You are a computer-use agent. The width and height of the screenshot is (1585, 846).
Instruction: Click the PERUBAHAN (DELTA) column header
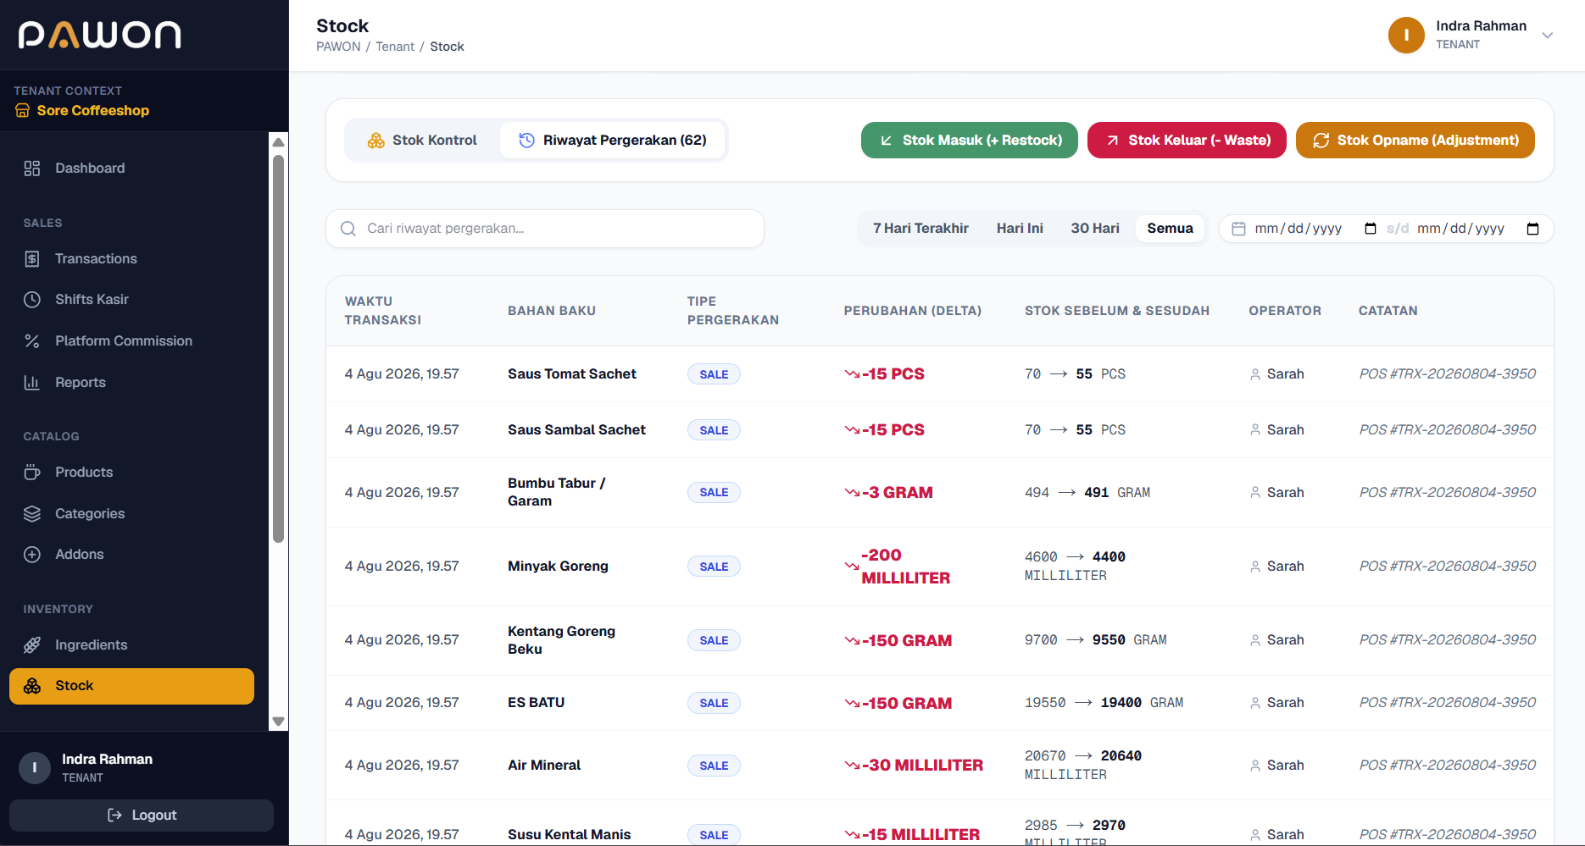pos(912,311)
